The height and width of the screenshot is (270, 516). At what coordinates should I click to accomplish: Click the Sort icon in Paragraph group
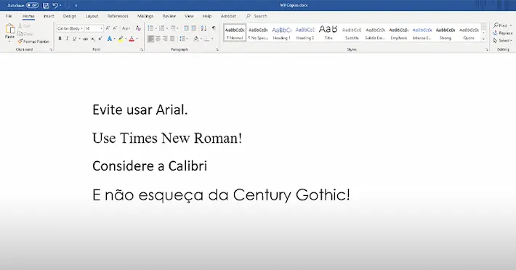(203, 28)
